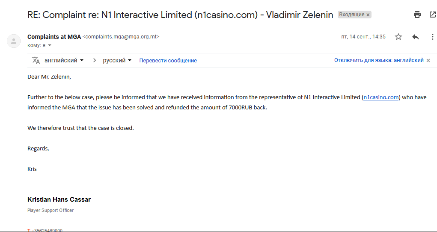This screenshot has height=232, width=437.
Task: Open the 'английский' source language dropdown
Action: (64, 60)
